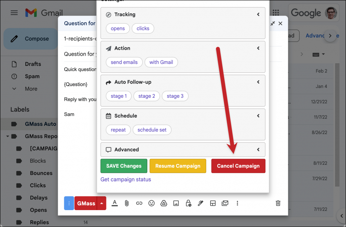Open the GMass red dropdown arrow
The width and height of the screenshot is (346, 227).
click(x=101, y=203)
